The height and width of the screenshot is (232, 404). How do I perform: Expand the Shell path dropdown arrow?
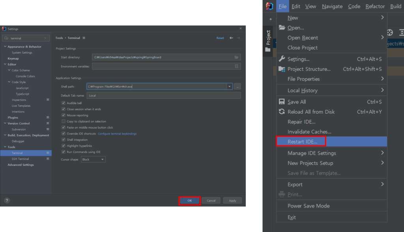229,86
